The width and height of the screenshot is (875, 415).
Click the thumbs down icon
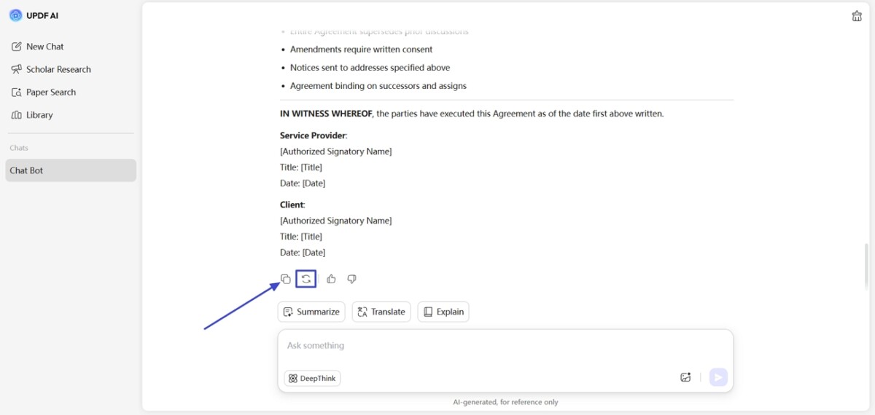351,279
